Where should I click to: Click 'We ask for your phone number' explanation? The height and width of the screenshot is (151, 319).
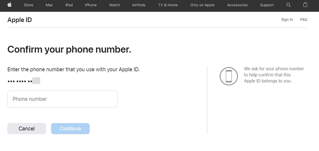pos(274,75)
